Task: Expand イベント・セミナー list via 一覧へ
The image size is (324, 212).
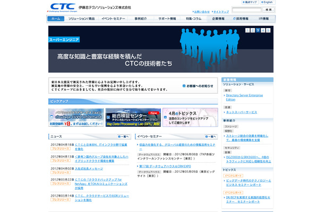Action: 210,137
